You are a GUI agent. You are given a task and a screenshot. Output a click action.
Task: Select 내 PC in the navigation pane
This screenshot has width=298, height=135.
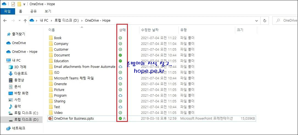coord(16,60)
